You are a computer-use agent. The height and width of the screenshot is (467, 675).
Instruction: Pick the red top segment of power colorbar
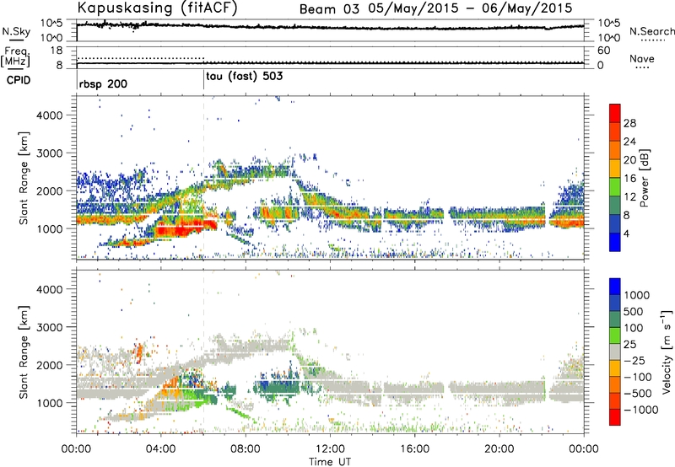coord(615,113)
